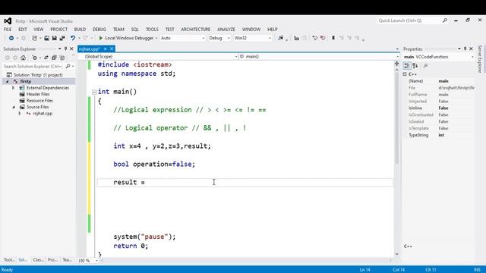Click Show All Files icon in Solution Explorer
Screen dimensions: 486x273
pyautogui.click(x=62, y=58)
